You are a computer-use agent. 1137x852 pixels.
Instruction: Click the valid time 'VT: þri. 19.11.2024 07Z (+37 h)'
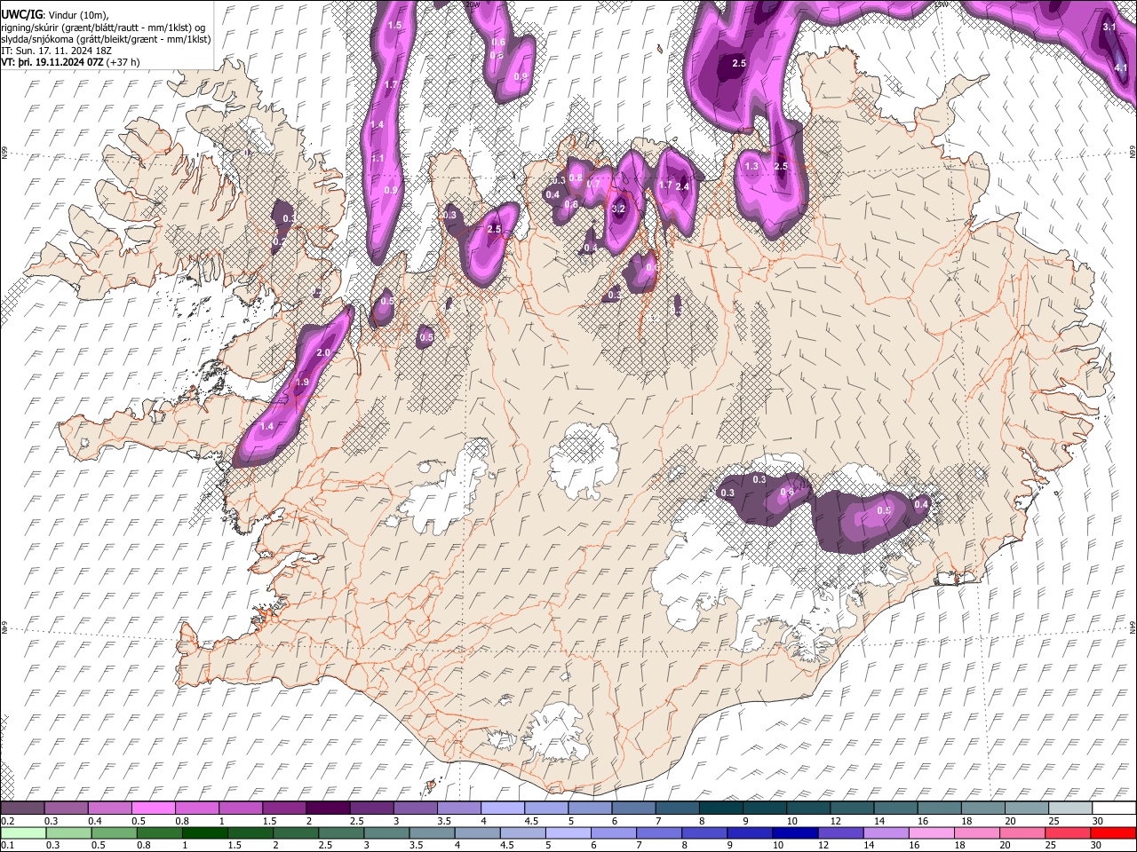coord(70,63)
